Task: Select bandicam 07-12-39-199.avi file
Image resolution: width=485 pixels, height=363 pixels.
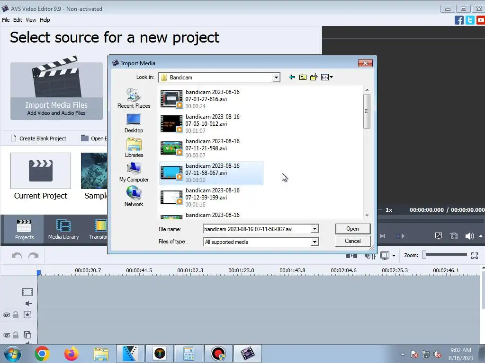Action: coord(212,198)
